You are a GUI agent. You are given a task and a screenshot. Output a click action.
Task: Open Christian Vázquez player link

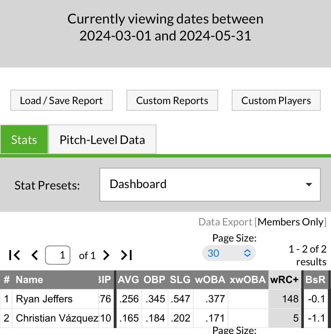tap(57, 318)
